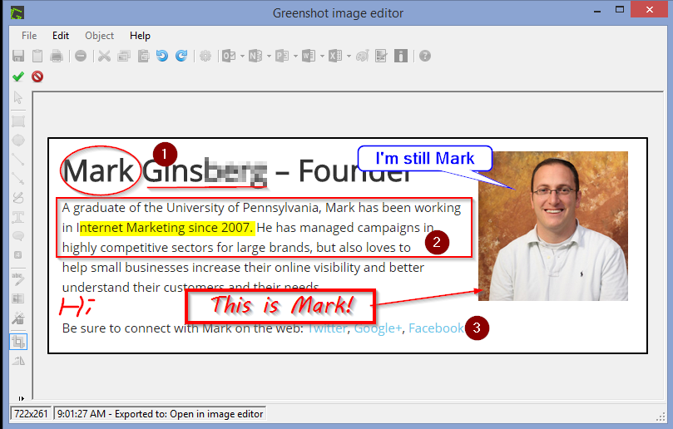Select the Freehand drawing tool
This screenshot has height=429, width=673.
click(18, 197)
